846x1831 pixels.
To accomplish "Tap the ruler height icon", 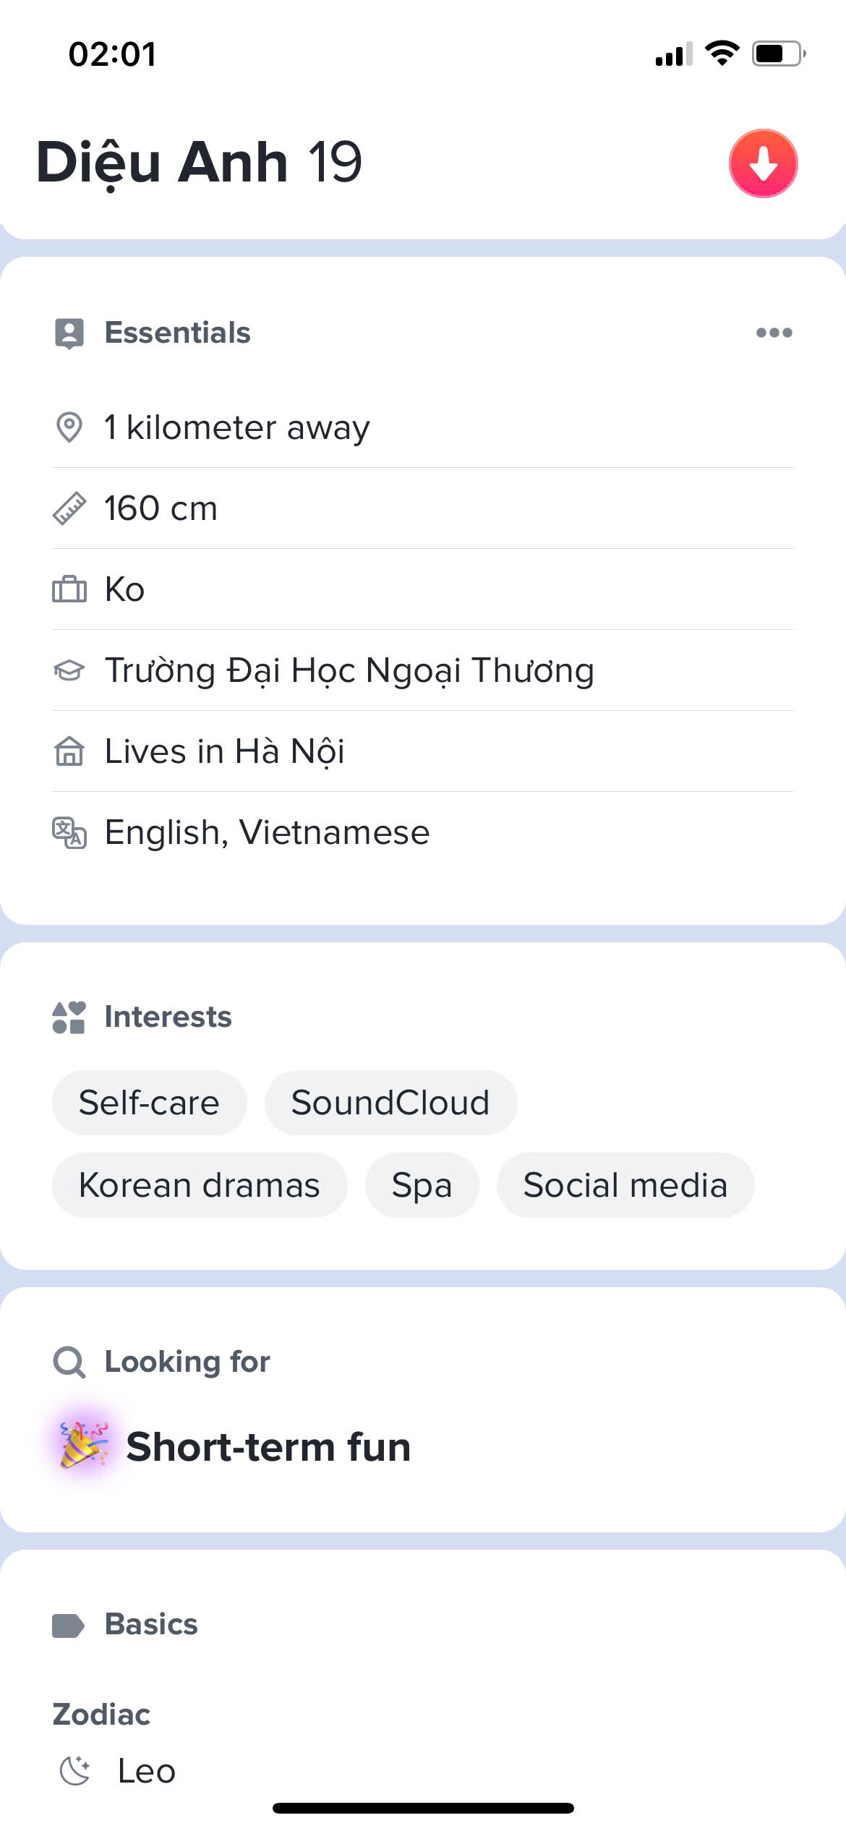I will (69, 508).
